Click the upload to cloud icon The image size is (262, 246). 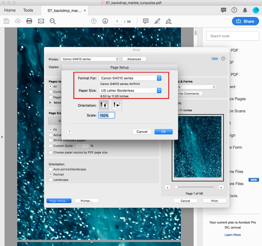point(18,21)
